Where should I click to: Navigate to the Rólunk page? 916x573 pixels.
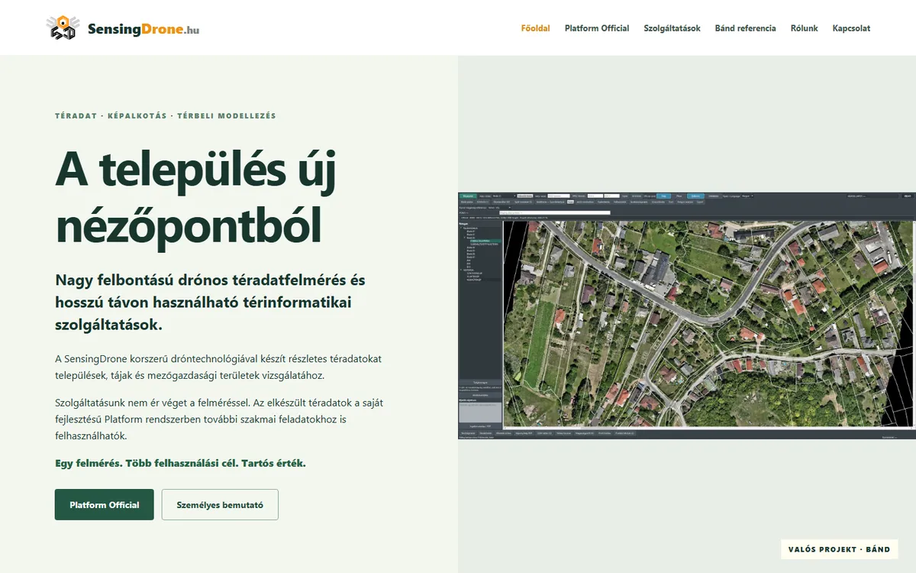(x=804, y=28)
